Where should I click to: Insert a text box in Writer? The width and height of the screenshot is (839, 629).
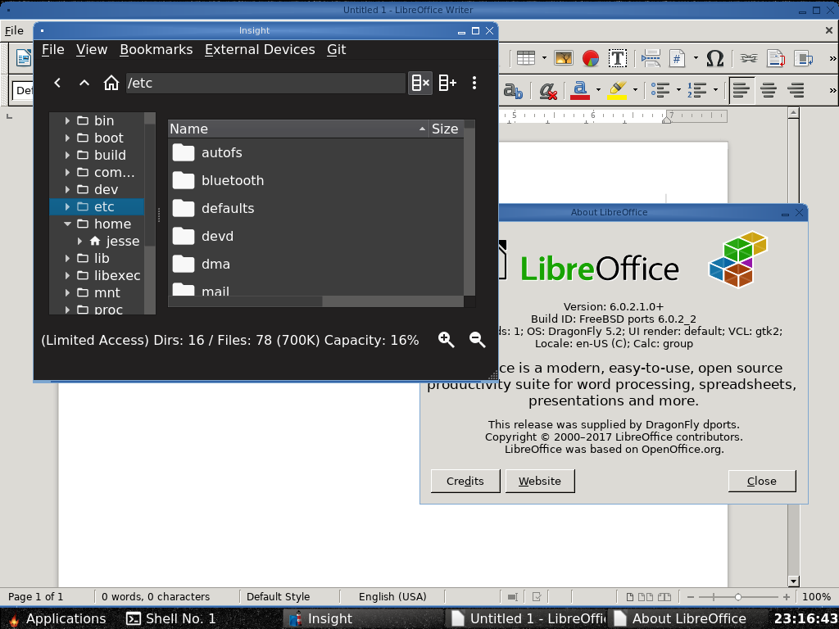[x=618, y=58]
